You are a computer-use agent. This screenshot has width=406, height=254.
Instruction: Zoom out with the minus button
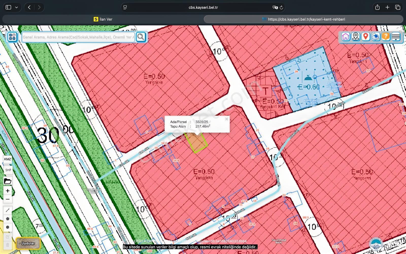[x=8, y=199]
